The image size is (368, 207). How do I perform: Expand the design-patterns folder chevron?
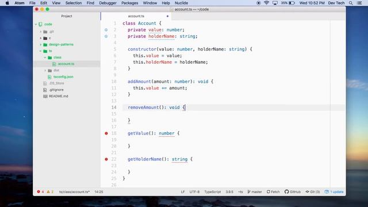point(40,45)
